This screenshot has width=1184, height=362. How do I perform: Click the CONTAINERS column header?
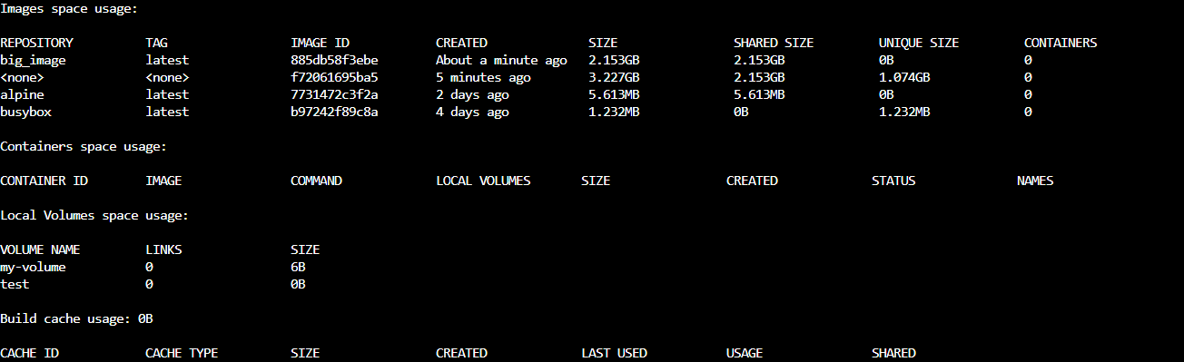(1061, 43)
